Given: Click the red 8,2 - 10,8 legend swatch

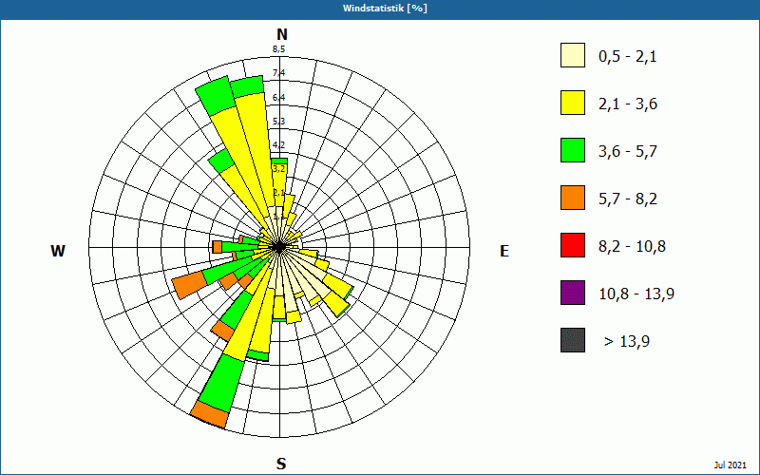Looking at the screenshot, I should click(x=573, y=245).
